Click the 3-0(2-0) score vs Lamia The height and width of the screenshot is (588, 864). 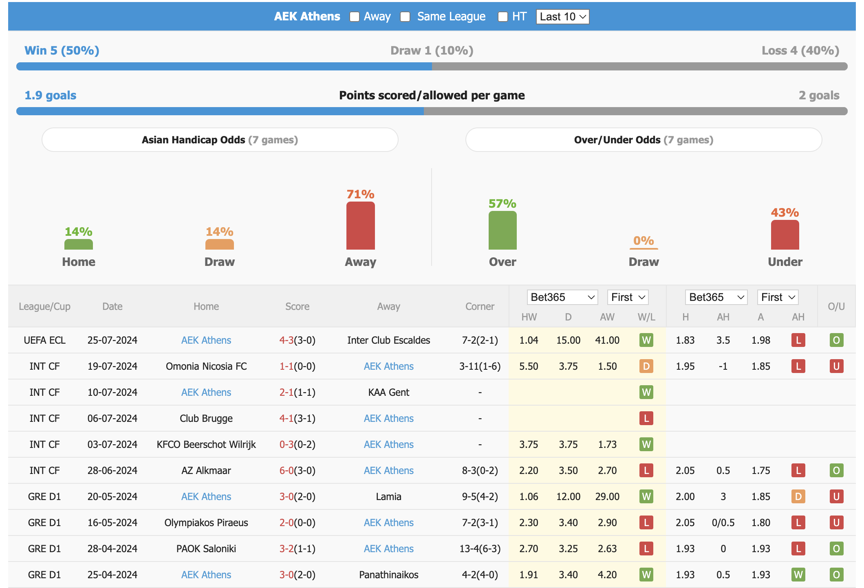pyautogui.click(x=298, y=496)
